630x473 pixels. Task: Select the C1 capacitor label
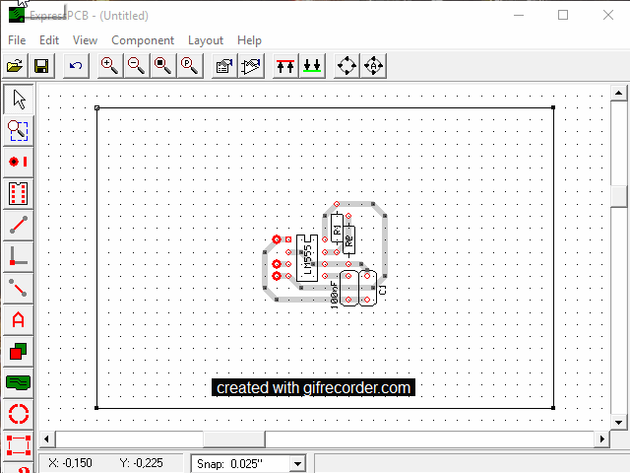click(x=382, y=290)
